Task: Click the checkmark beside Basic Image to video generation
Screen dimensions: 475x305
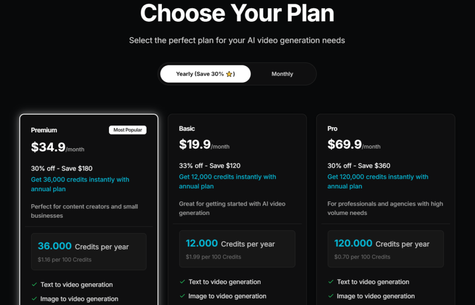Action: 182,296
